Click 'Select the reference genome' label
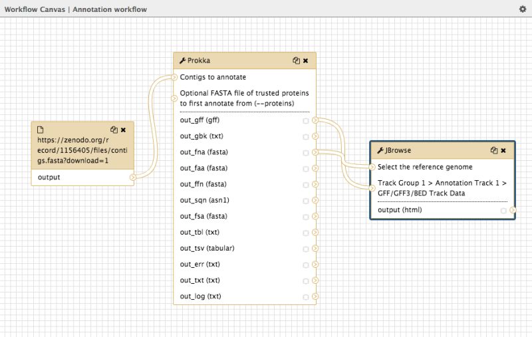The image size is (532, 337). coord(425,167)
